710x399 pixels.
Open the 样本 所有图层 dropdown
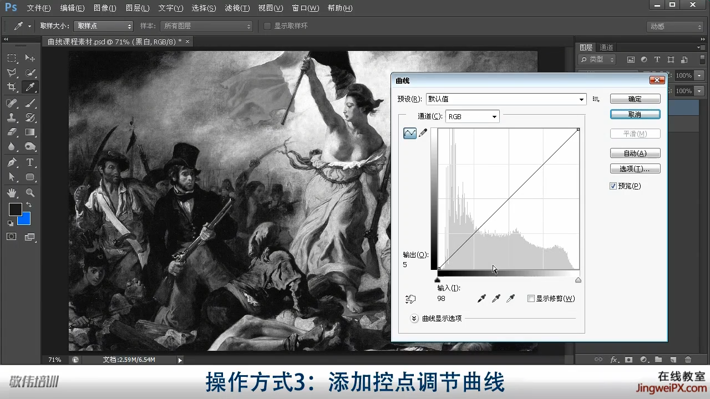click(x=206, y=26)
